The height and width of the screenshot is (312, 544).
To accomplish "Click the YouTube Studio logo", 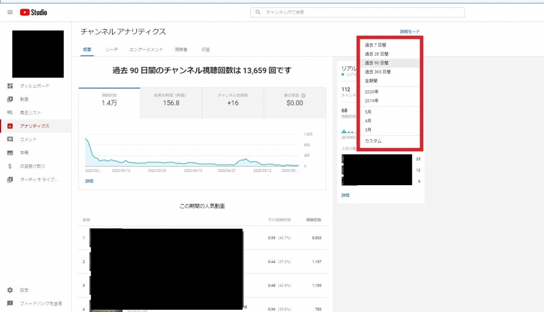I will (x=34, y=12).
